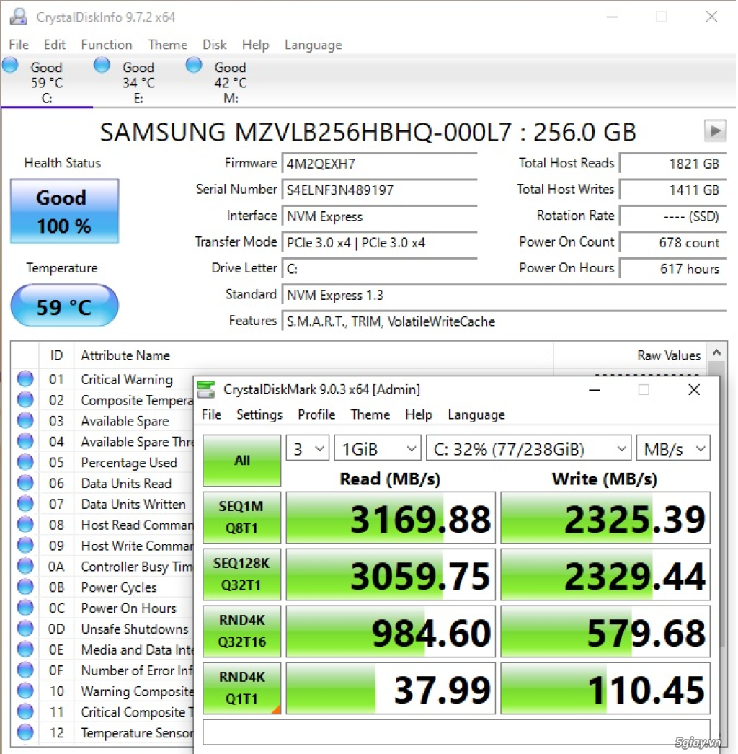This screenshot has height=754, width=738.
Task: Open Edit menu in CrystalDiskInfo
Action: (x=54, y=45)
